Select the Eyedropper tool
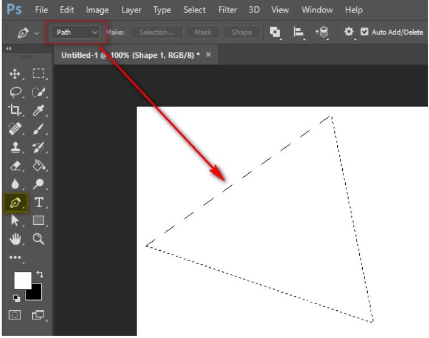Viewport: 429px width, 338px height. pyautogui.click(x=39, y=110)
